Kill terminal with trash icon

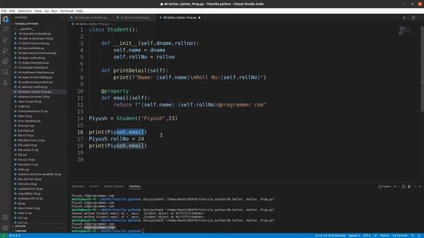pyautogui.click(x=409, y=186)
